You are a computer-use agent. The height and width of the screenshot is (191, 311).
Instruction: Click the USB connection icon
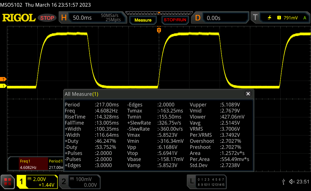click(283, 182)
